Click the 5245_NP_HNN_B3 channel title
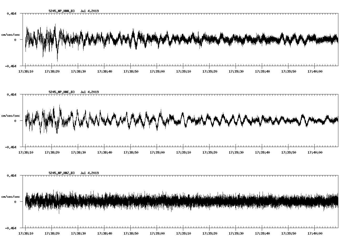This screenshot has height=243, width=357. [x=62, y=11]
